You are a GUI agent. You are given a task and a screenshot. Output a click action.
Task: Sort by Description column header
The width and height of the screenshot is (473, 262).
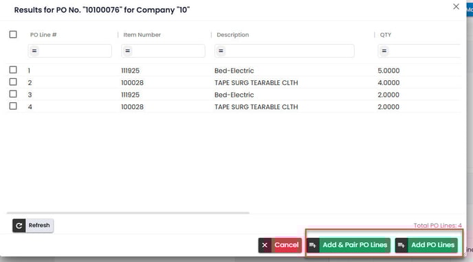point(232,35)
